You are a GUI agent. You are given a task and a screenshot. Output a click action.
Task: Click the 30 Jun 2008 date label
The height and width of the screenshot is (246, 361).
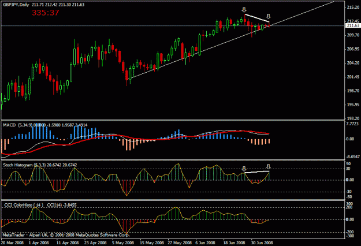point(262,243)
